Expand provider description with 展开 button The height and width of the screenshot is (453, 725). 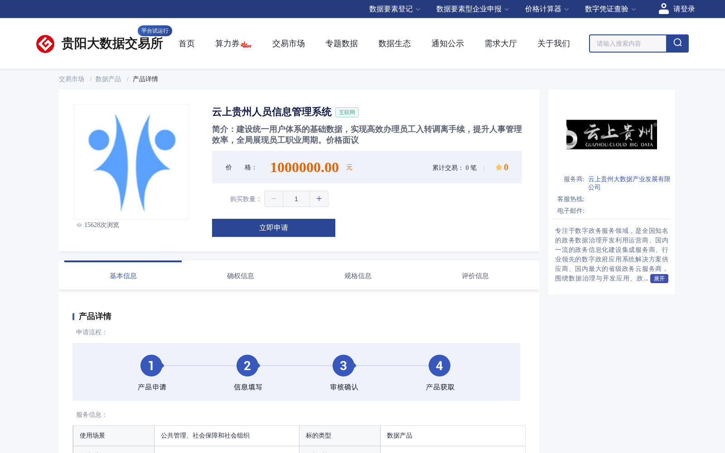tap(659, 279)
